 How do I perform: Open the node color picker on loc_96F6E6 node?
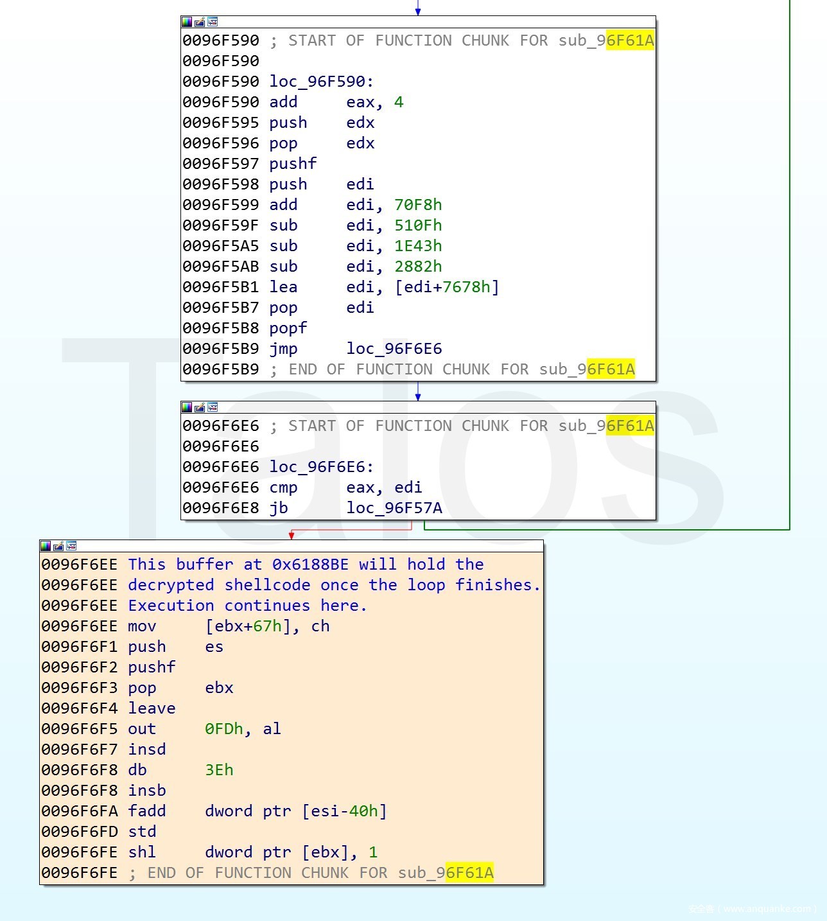pos(187,407)
